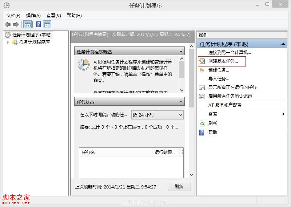Expand the 任务计划程序库 tree node
The width and height of the screenshot is (291, 207).
tap(8, 42)
